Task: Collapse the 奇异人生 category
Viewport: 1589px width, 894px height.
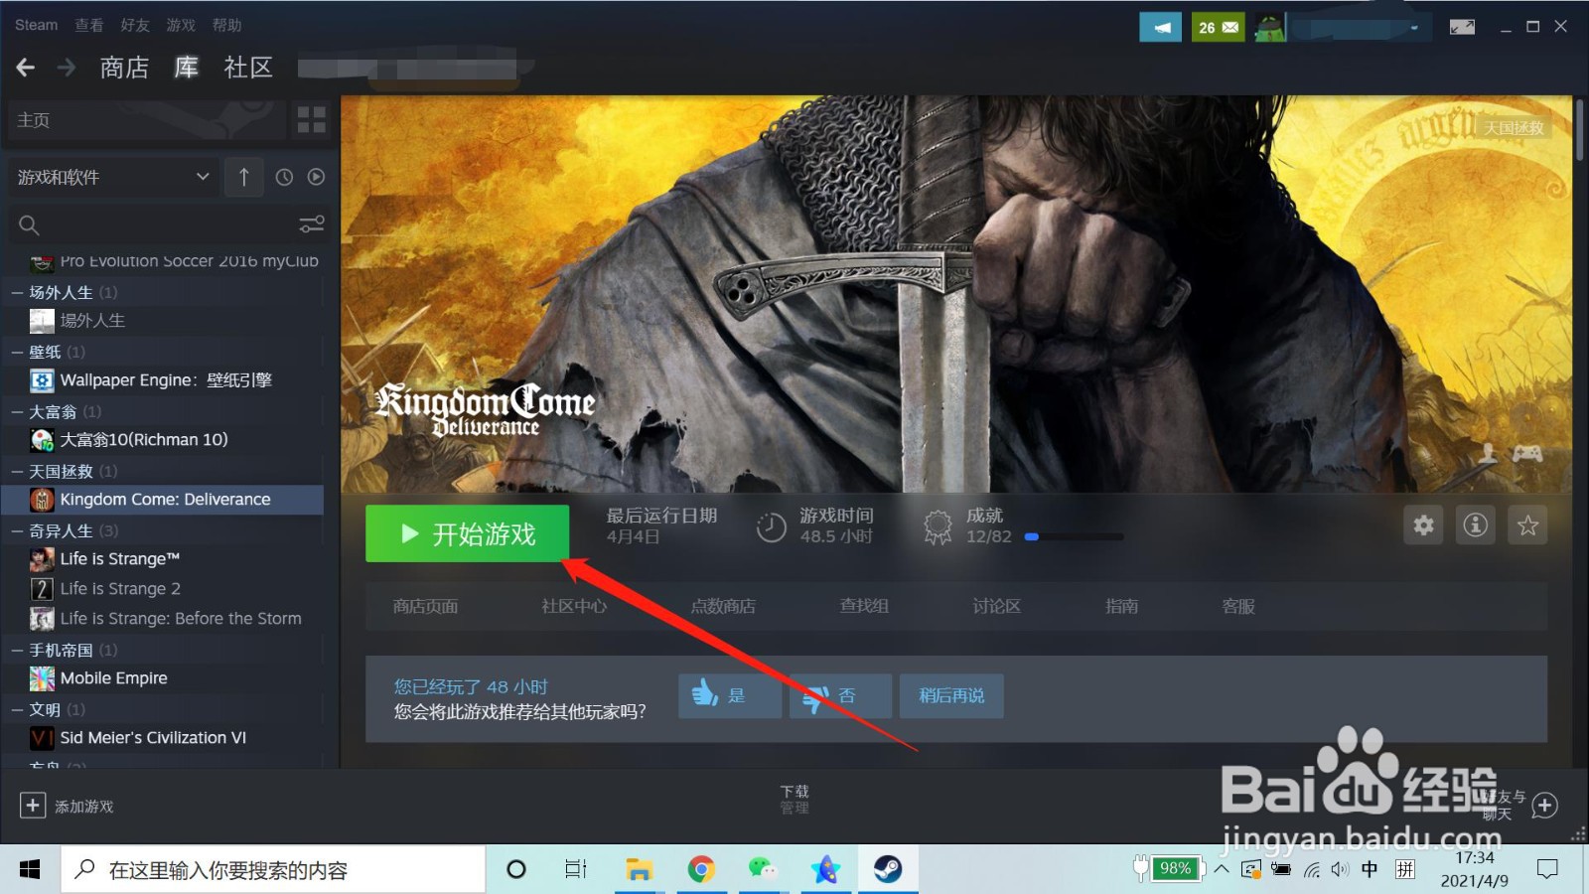Action: [17, 530]
